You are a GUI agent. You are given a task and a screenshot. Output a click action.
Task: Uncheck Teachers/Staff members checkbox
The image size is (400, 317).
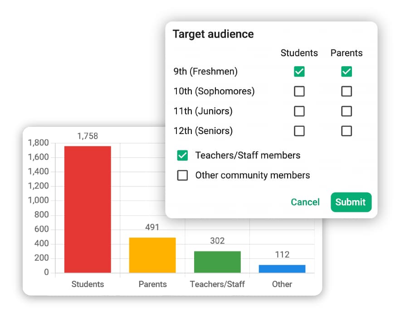pos(182,155)
